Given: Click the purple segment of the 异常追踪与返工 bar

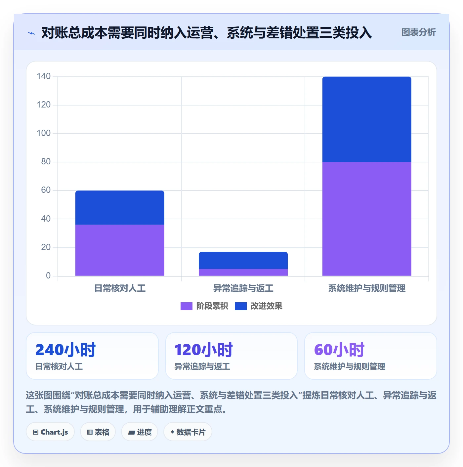Looking at the screenshot, I should [x=243, y=272].
